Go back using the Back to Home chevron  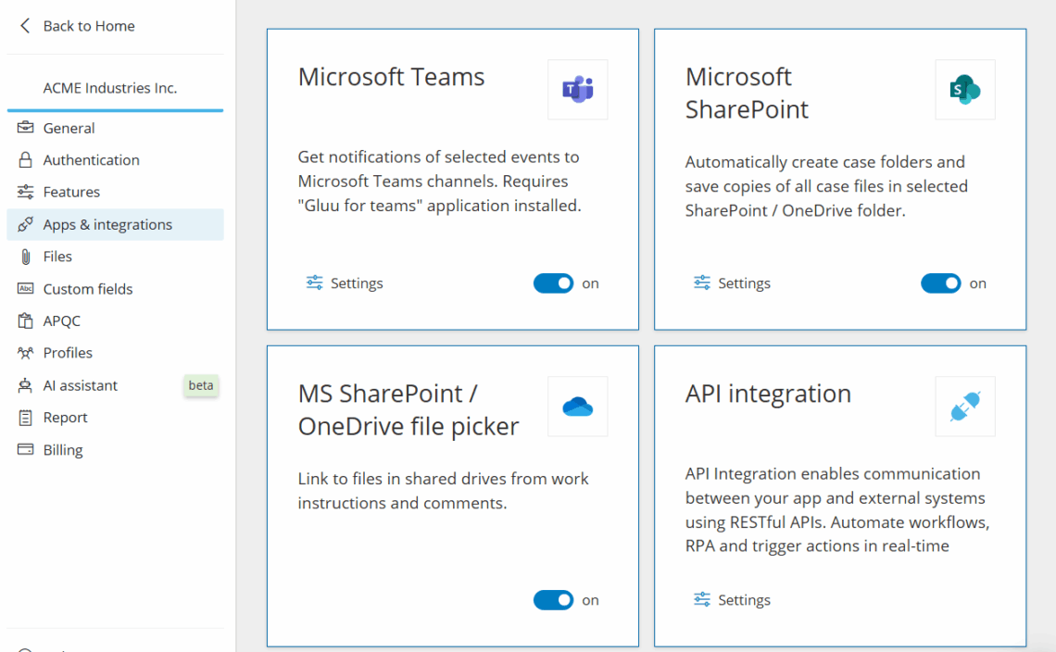click(x=25, y=26)
